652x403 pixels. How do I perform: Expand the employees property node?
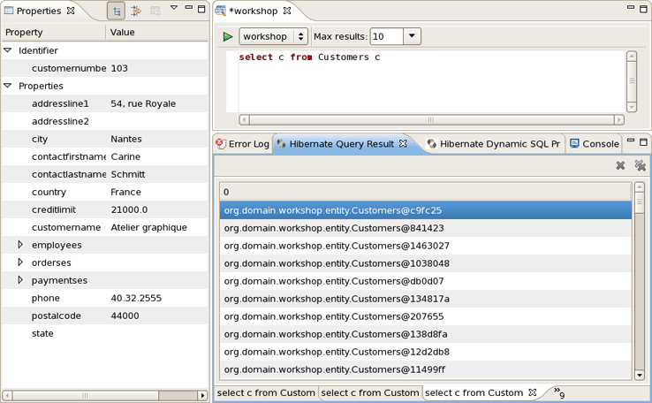point(21,245)
